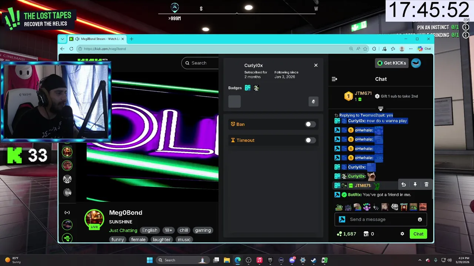Show hidden system tray icons
Image resolution: width=474 pixels, height=266 pixels.
(x=420, y=260)
